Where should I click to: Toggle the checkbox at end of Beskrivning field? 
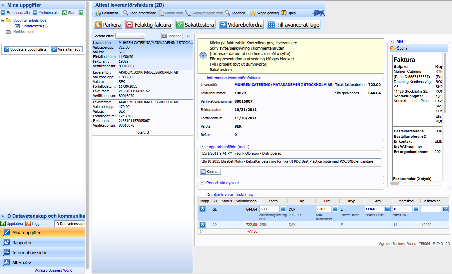(445, 209)
